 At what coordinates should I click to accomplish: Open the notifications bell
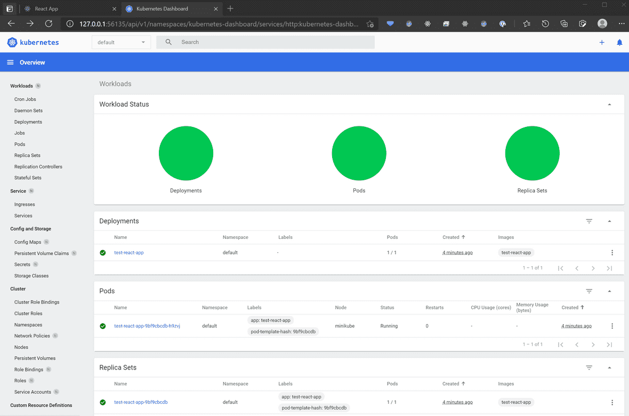619,42
